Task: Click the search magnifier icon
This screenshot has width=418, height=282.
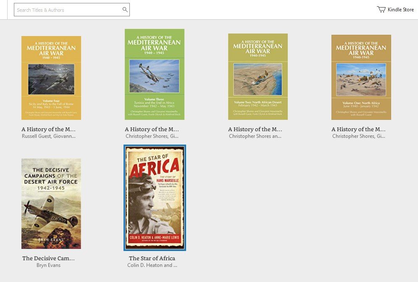Action: [125, 10]
